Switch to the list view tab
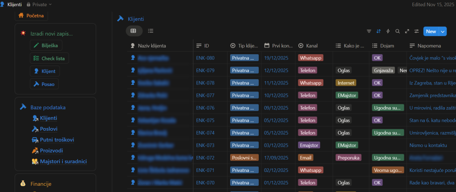Viewport: 456px width, 192px height. pyautogui.click(x=151, y=31)
